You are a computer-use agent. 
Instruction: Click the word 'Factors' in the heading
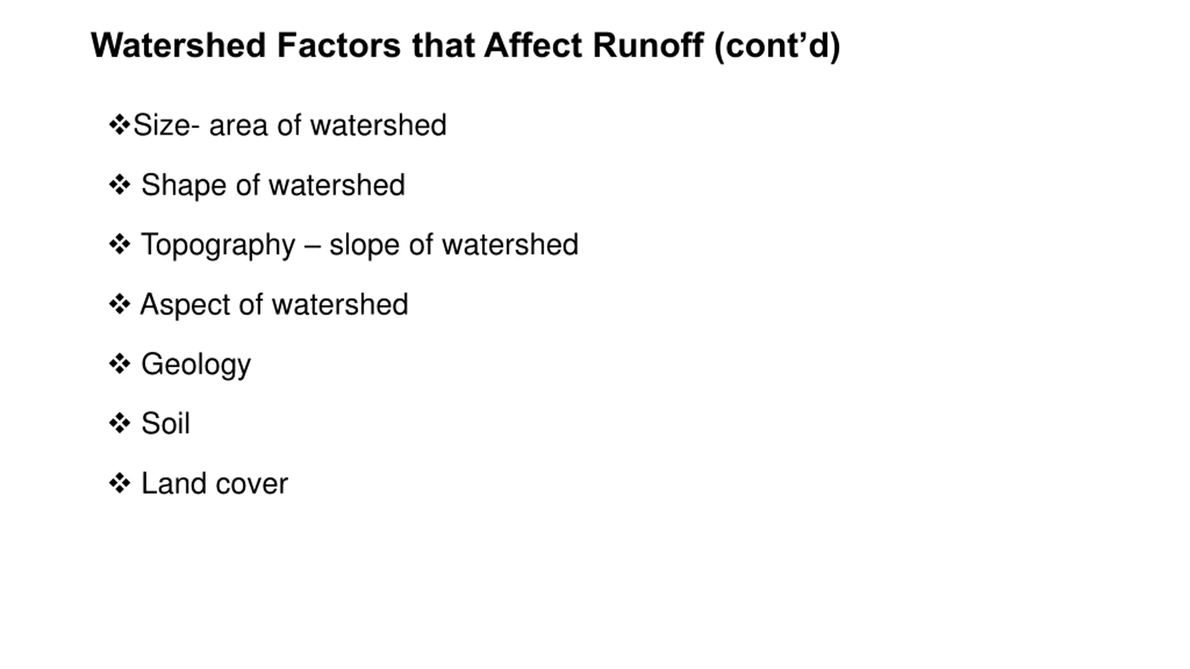[x=338, y=46]
